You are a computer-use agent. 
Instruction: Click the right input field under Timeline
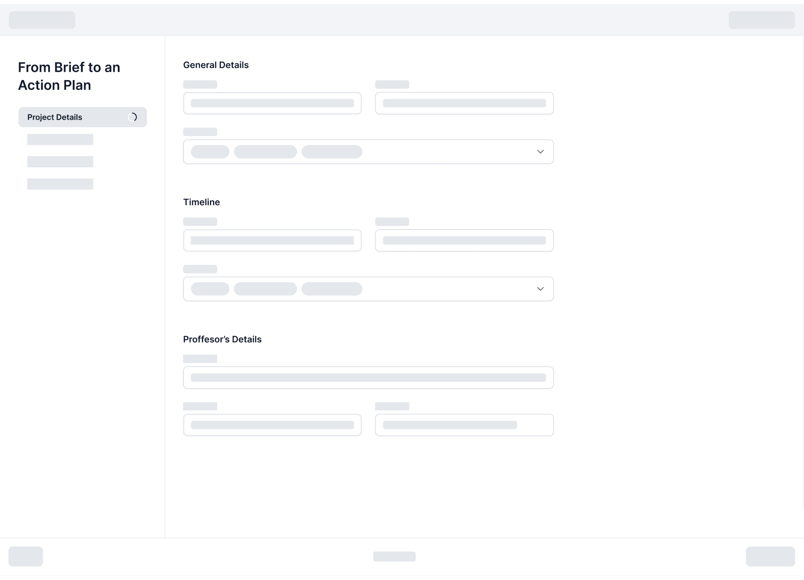click(x=464, y=240)
